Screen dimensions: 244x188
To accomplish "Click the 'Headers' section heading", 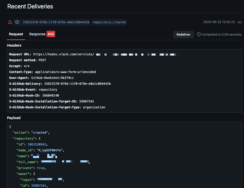I will pyautogui.click(x=14, y=45).
